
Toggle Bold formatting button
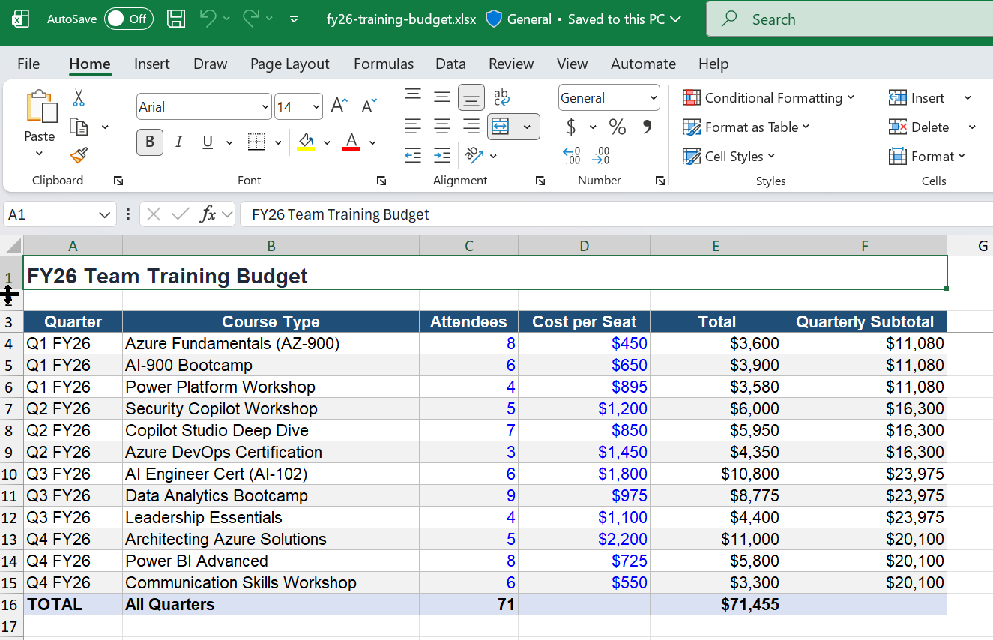(x=150, y=142)
